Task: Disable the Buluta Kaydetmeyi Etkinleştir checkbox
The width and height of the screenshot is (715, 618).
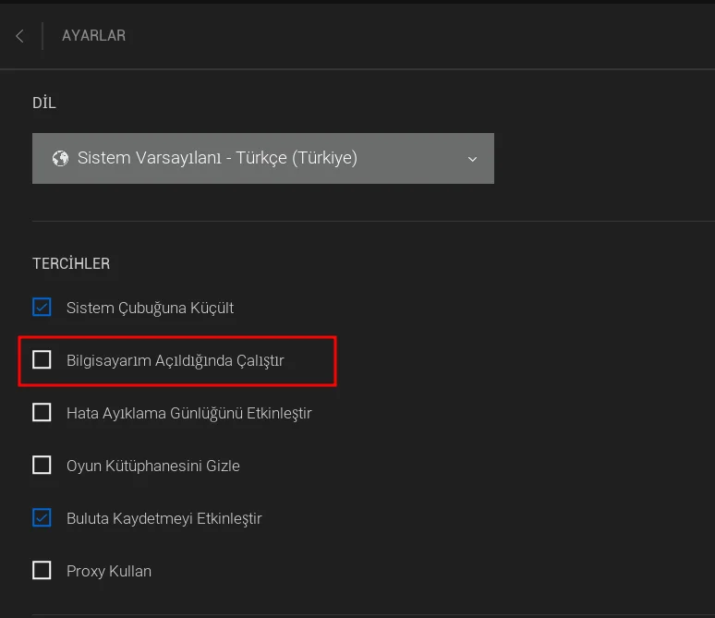Action: 42,517
